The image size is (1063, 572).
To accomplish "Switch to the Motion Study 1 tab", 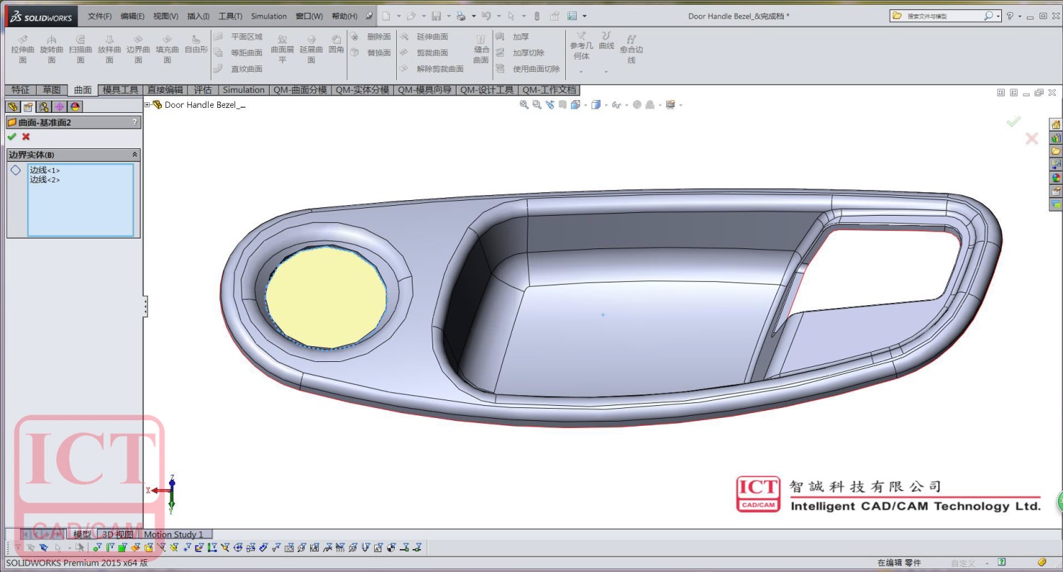I will click(x=173, y=534).
